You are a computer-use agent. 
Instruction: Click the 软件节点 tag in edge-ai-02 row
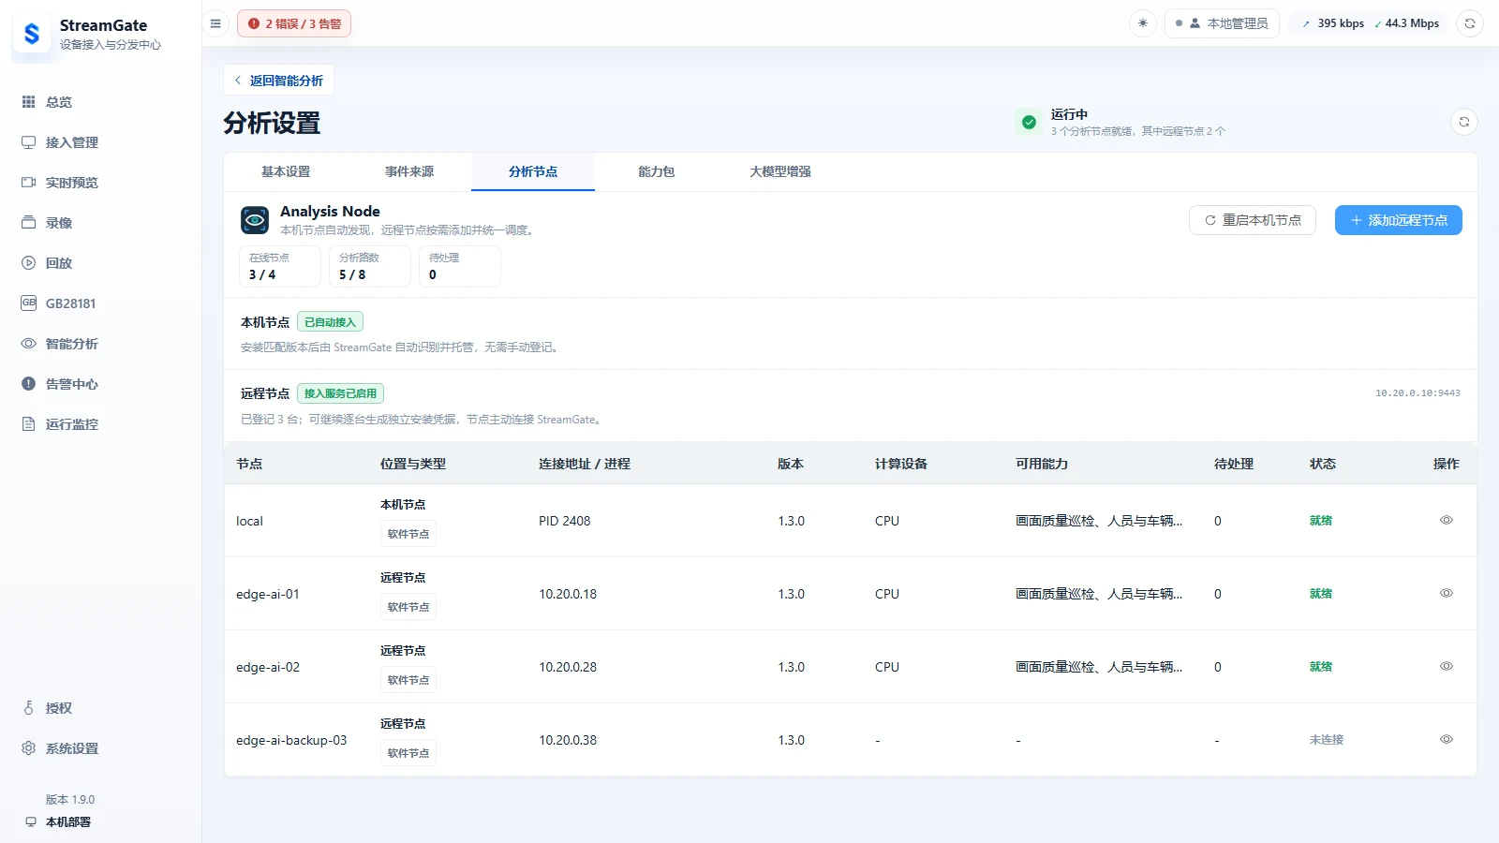tap(408, 680)
